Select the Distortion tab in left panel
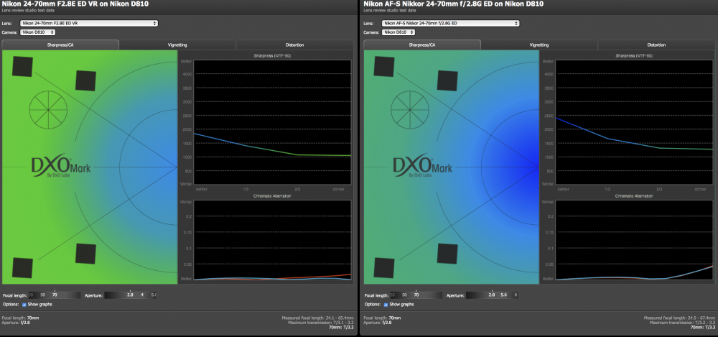This screenshot has width=718, height=337. pyautogui.click(x=294, y=45)
